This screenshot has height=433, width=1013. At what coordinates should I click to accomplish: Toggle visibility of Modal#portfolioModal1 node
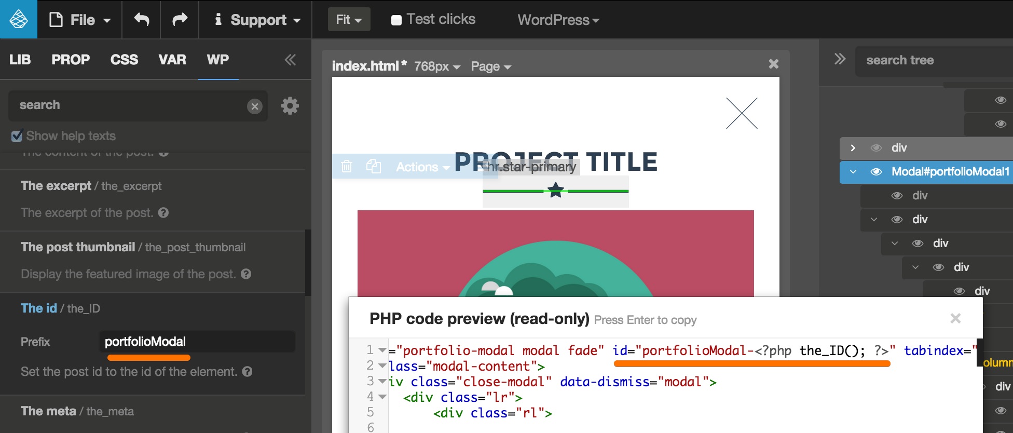pos(876,172)
